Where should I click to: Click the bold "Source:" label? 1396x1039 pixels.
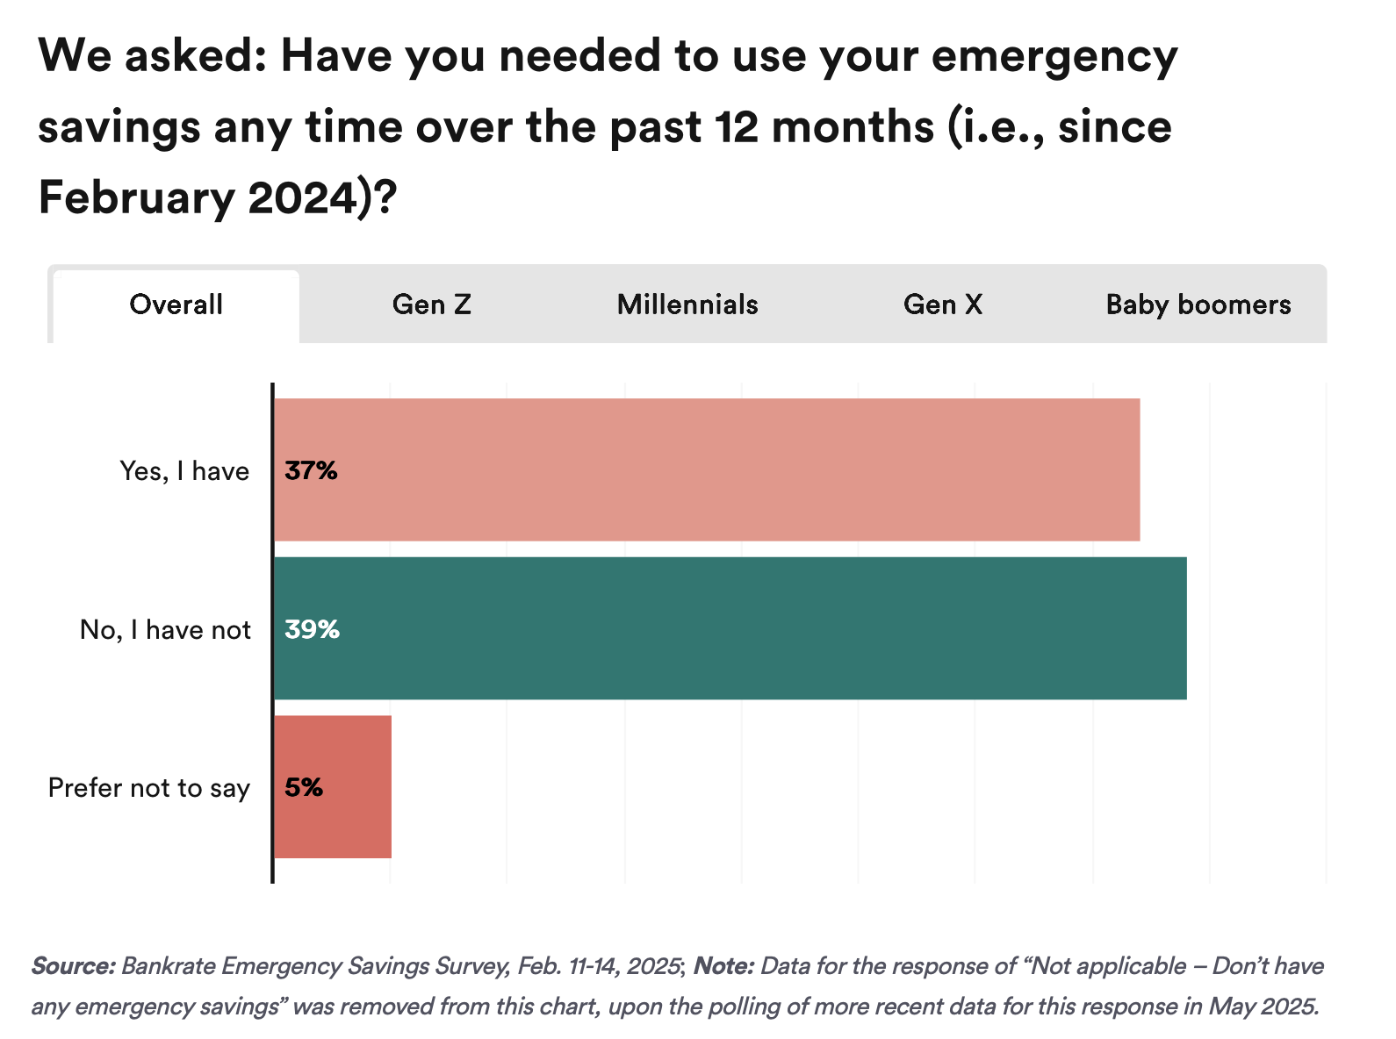point(73,966)
